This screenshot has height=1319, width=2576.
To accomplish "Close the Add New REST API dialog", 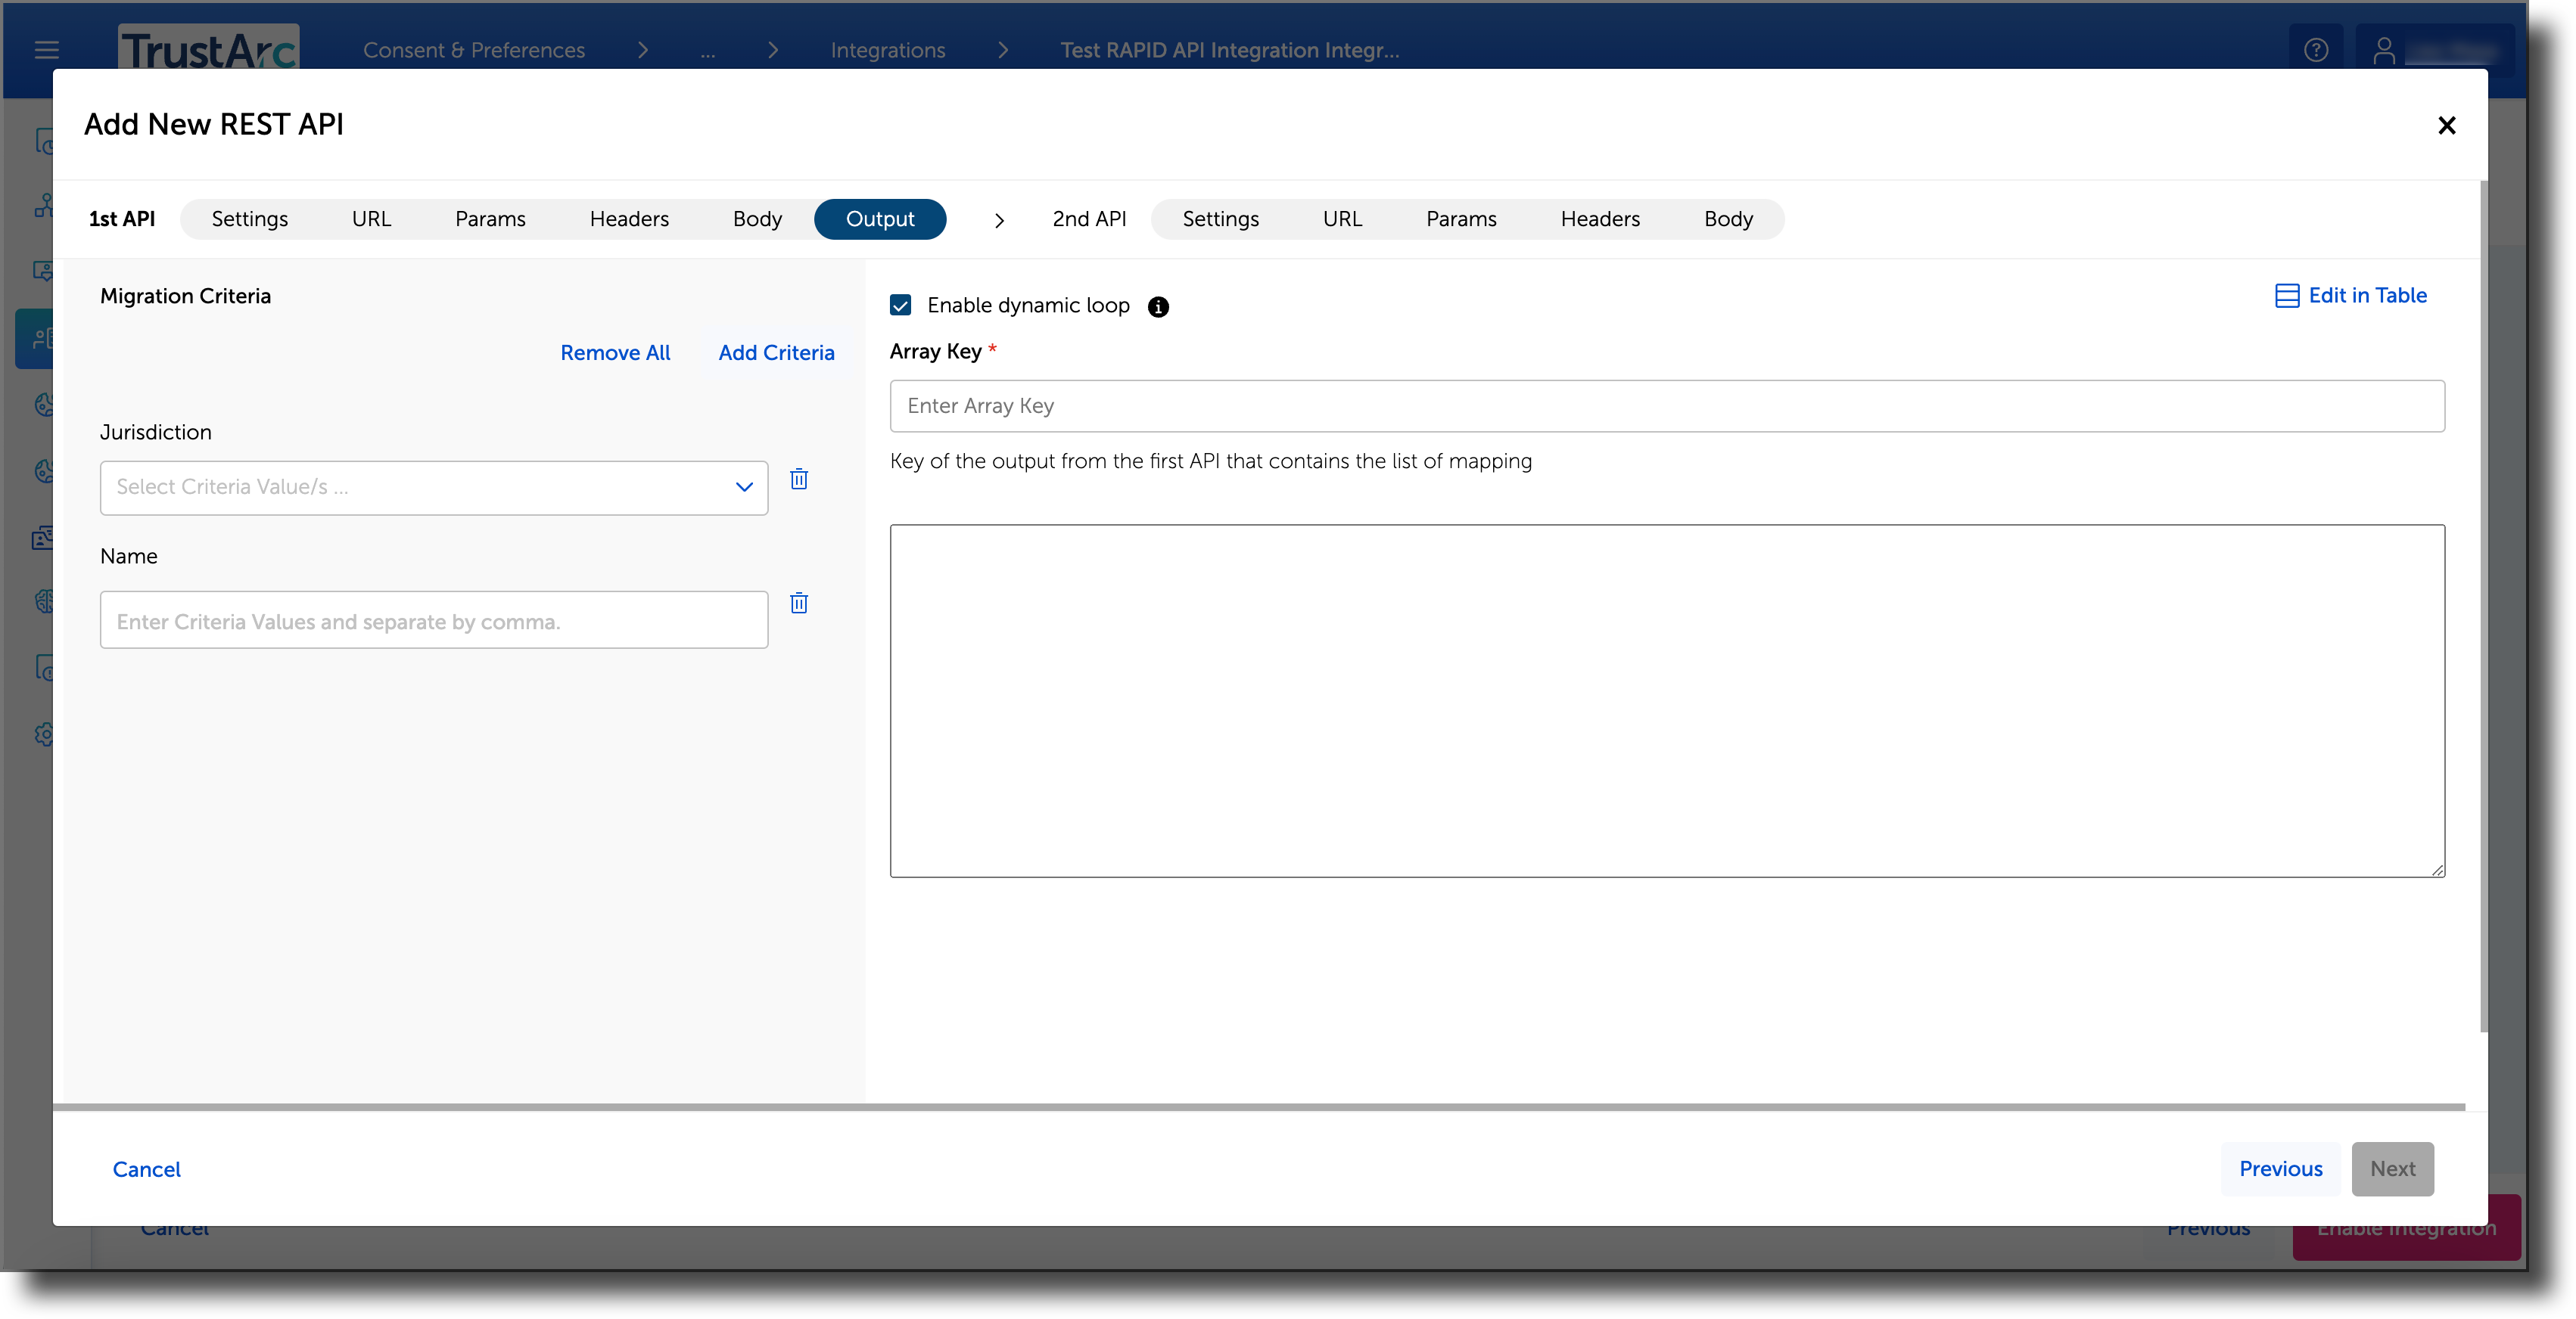I will tap(2446, 126).
